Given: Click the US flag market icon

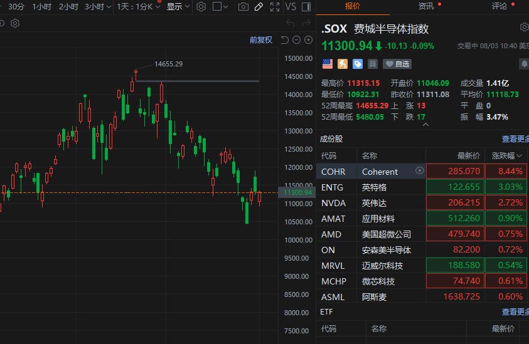Looking at the screenshot, I should [327, 64].
